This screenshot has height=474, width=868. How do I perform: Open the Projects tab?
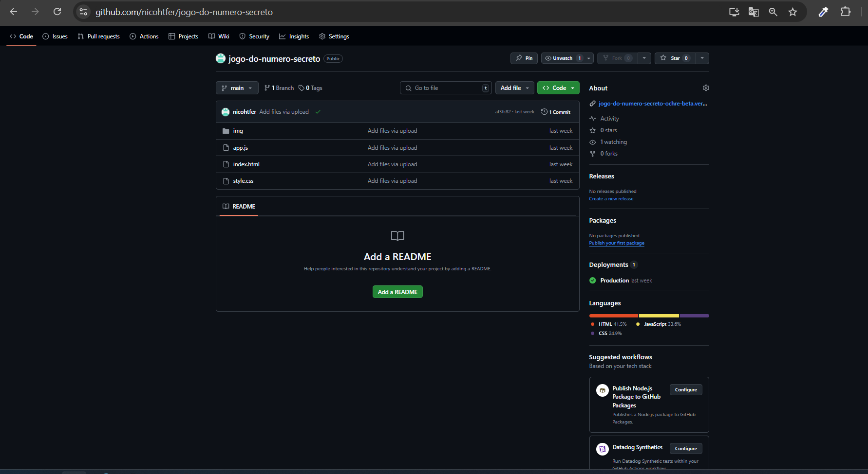(x=183, y=36)
